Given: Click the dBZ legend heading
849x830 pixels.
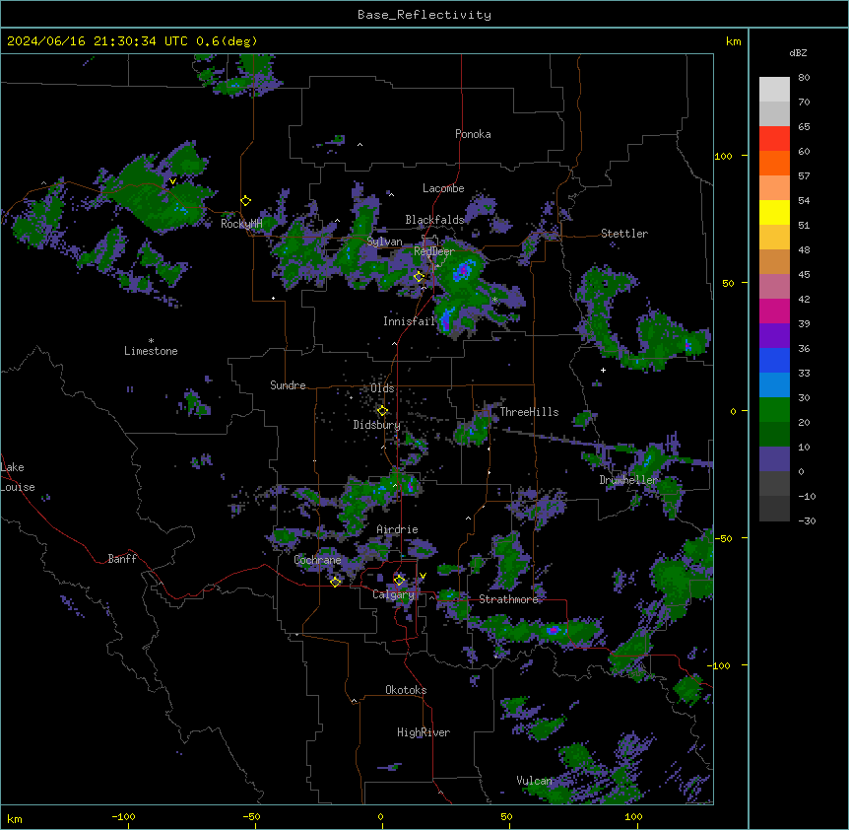Looking at the screenshot, I should (x=798, y=53).
